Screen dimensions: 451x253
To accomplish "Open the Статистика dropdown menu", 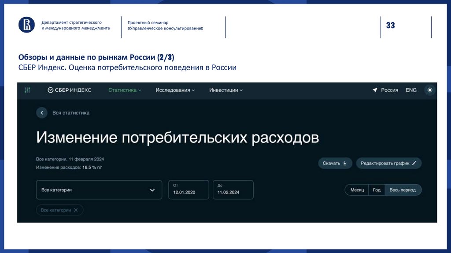I will (x=125, y=90).
